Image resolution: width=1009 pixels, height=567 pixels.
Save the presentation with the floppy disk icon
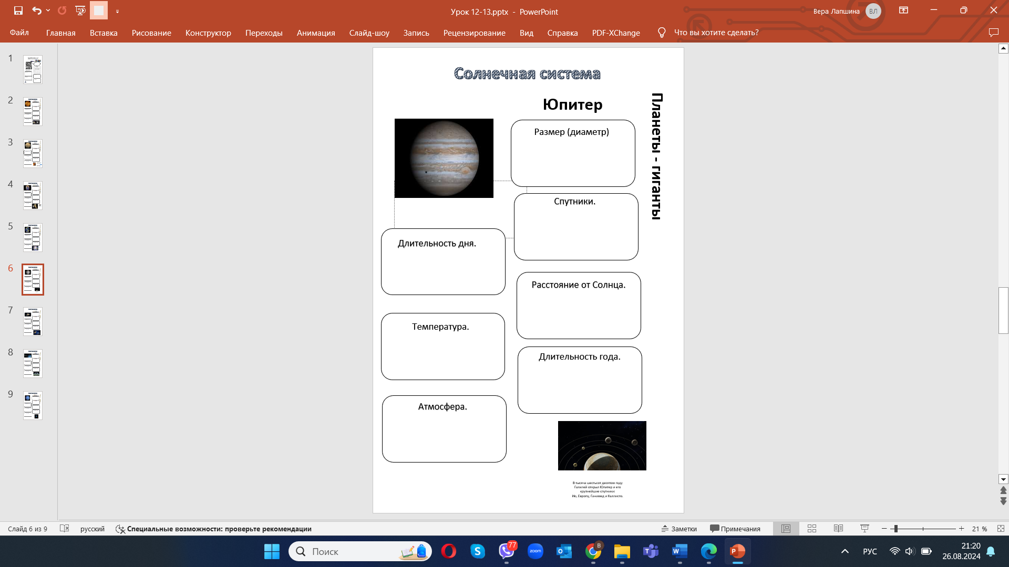pos(18,10)
